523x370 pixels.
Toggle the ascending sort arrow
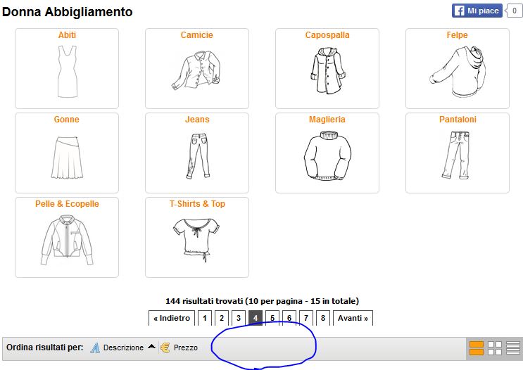(151, 346)
